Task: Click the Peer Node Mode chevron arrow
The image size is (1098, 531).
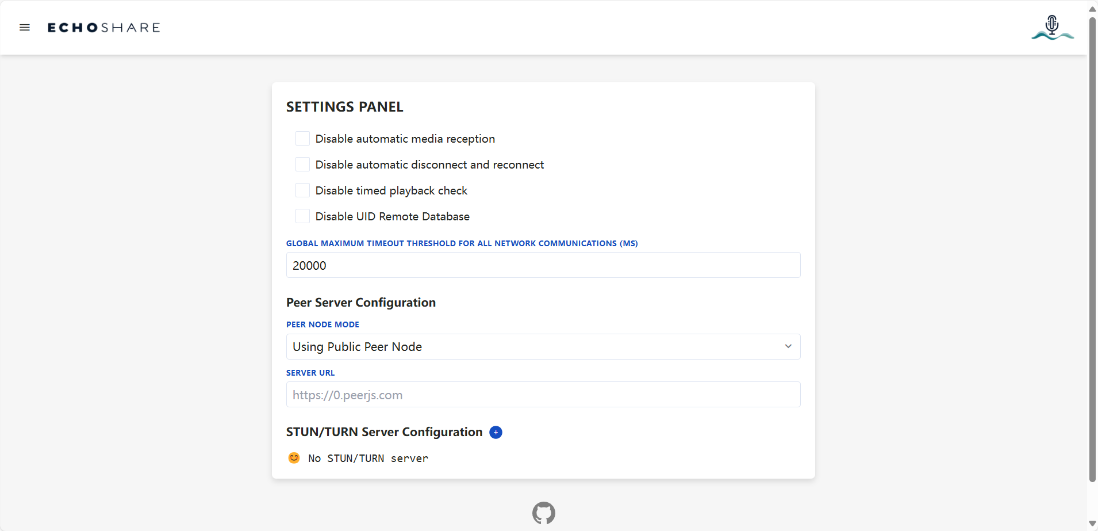Action: [x=788, y=346]
